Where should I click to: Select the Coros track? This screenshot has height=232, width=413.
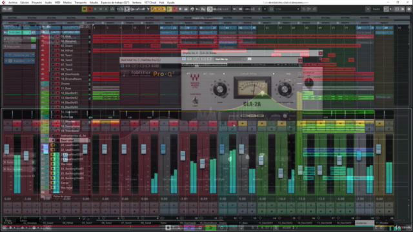[x=65, y=183]
